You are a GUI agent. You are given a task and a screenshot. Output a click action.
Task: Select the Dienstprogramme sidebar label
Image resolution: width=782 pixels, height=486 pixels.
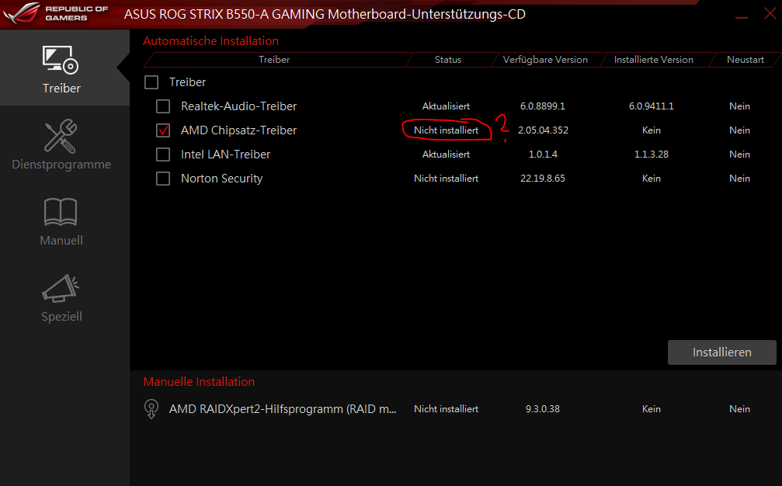(x=61, y=165)
